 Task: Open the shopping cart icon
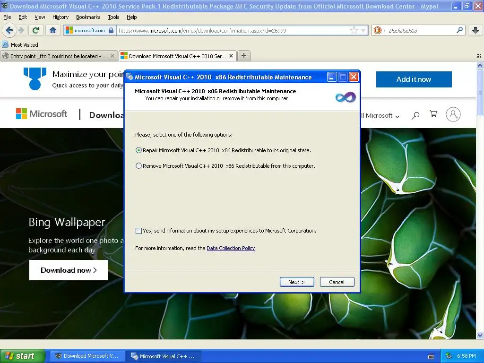pyautogui.click(x=433, y=114)
